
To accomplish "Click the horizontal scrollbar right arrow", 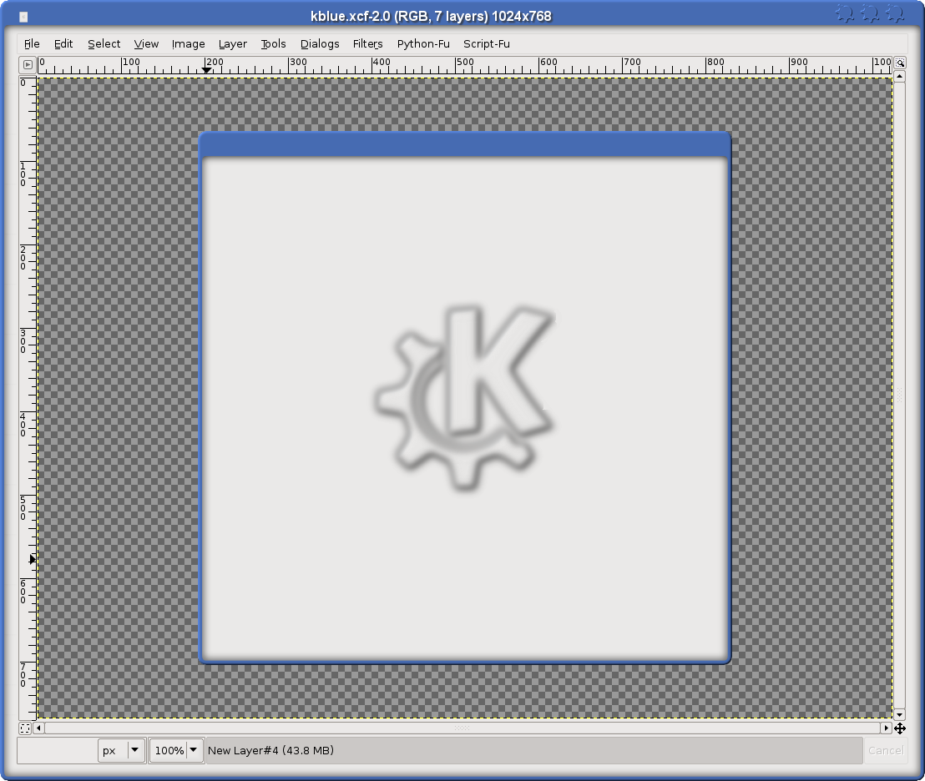I will 886,728.
